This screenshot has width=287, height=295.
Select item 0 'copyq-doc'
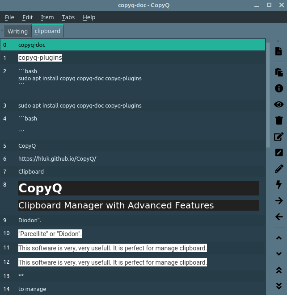(133, 45)
